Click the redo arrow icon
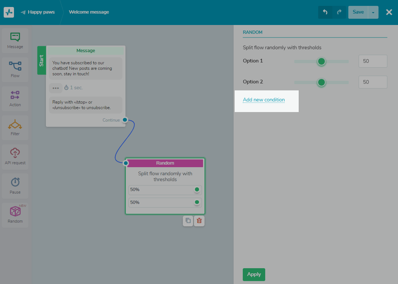Image resolution: width=398 pixels, height=284 pixels. point(339,12)
